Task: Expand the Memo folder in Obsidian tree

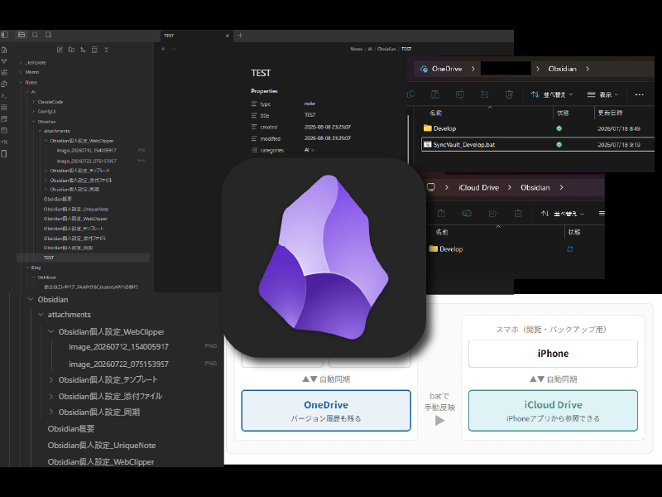Action: tap(21, 72)
